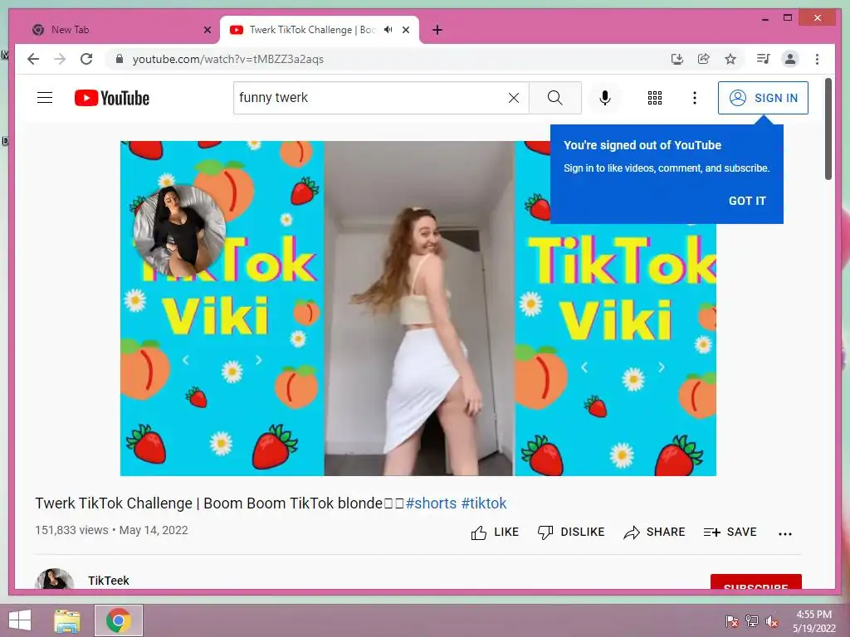
Task: Go back using the browser back arrow
Action: [x=33, y=59]
